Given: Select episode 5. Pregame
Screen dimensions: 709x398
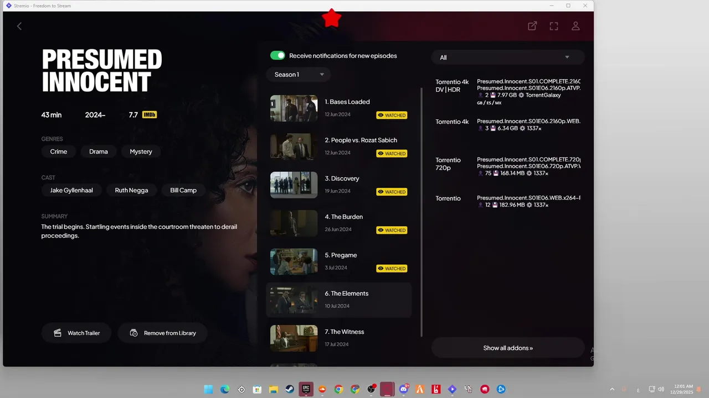Looking at the screenshot, I should tap(339, 261).
